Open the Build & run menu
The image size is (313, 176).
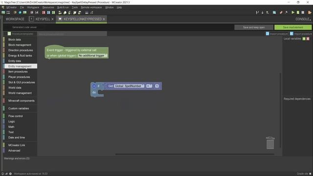pyautogui.click(x=63, y=7)
